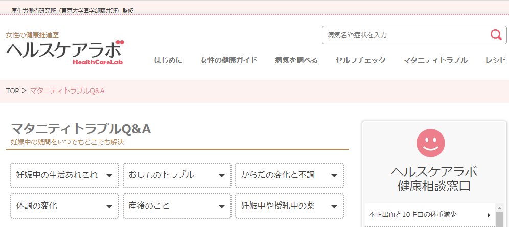Open the はじめに menu item
Screen dimensions: 509x227
[x=168, y=60]
